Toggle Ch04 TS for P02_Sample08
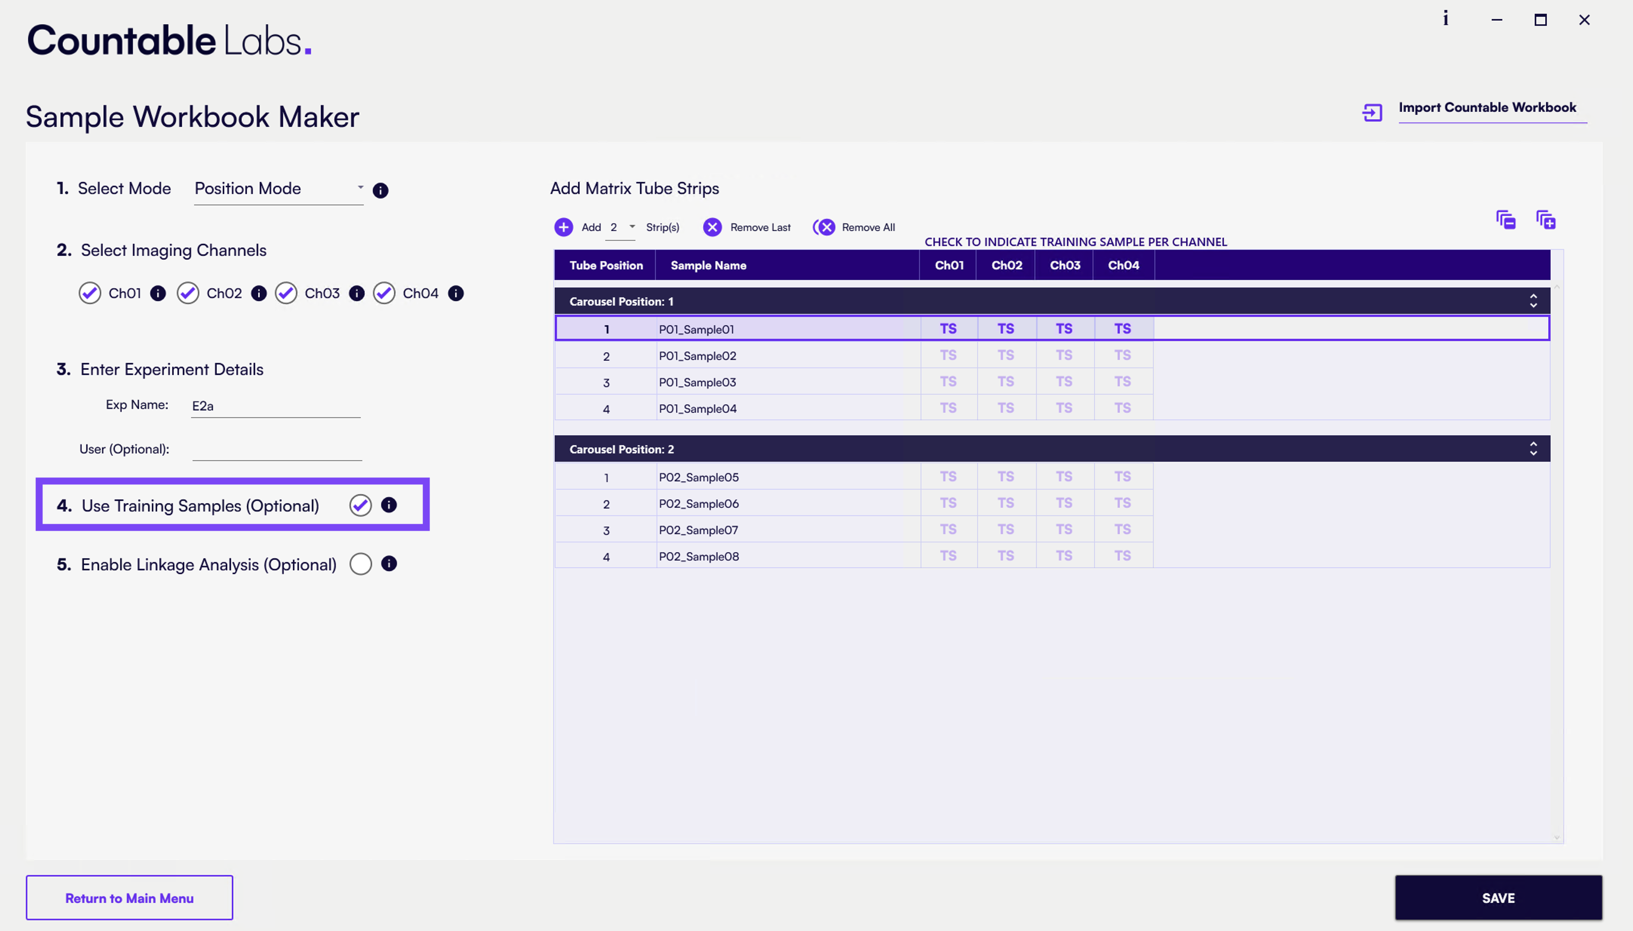 click(x=1123, y=556)
